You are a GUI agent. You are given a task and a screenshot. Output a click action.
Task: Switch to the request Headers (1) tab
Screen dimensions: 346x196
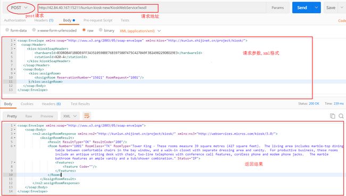(x=44, y=20)
